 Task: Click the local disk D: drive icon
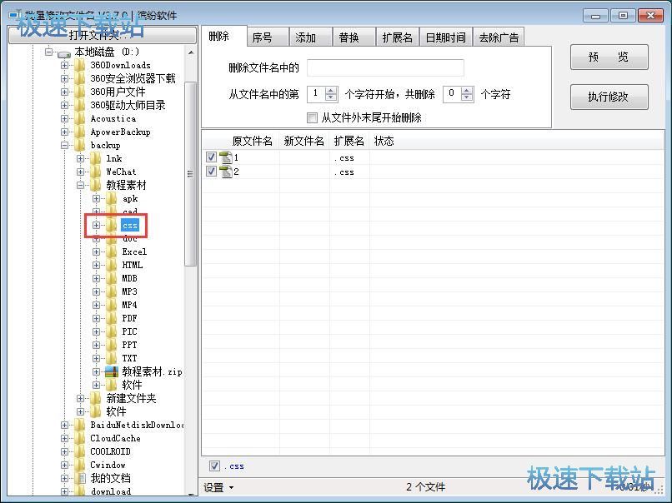click(x=64, y=53)
